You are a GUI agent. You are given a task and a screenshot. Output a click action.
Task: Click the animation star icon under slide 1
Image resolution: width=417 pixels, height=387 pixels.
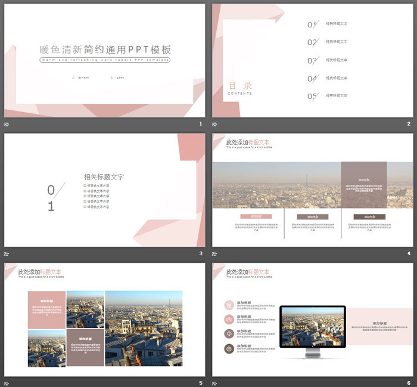point(7,124)
